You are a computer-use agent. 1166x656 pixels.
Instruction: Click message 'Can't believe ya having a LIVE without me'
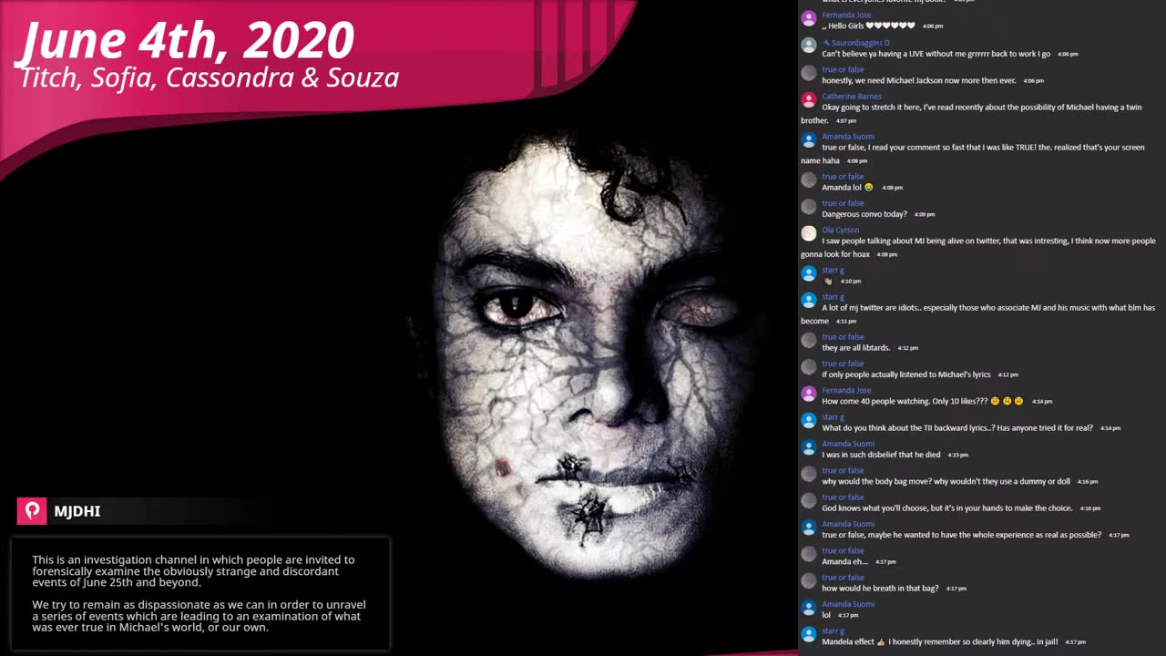pos(936,54)
